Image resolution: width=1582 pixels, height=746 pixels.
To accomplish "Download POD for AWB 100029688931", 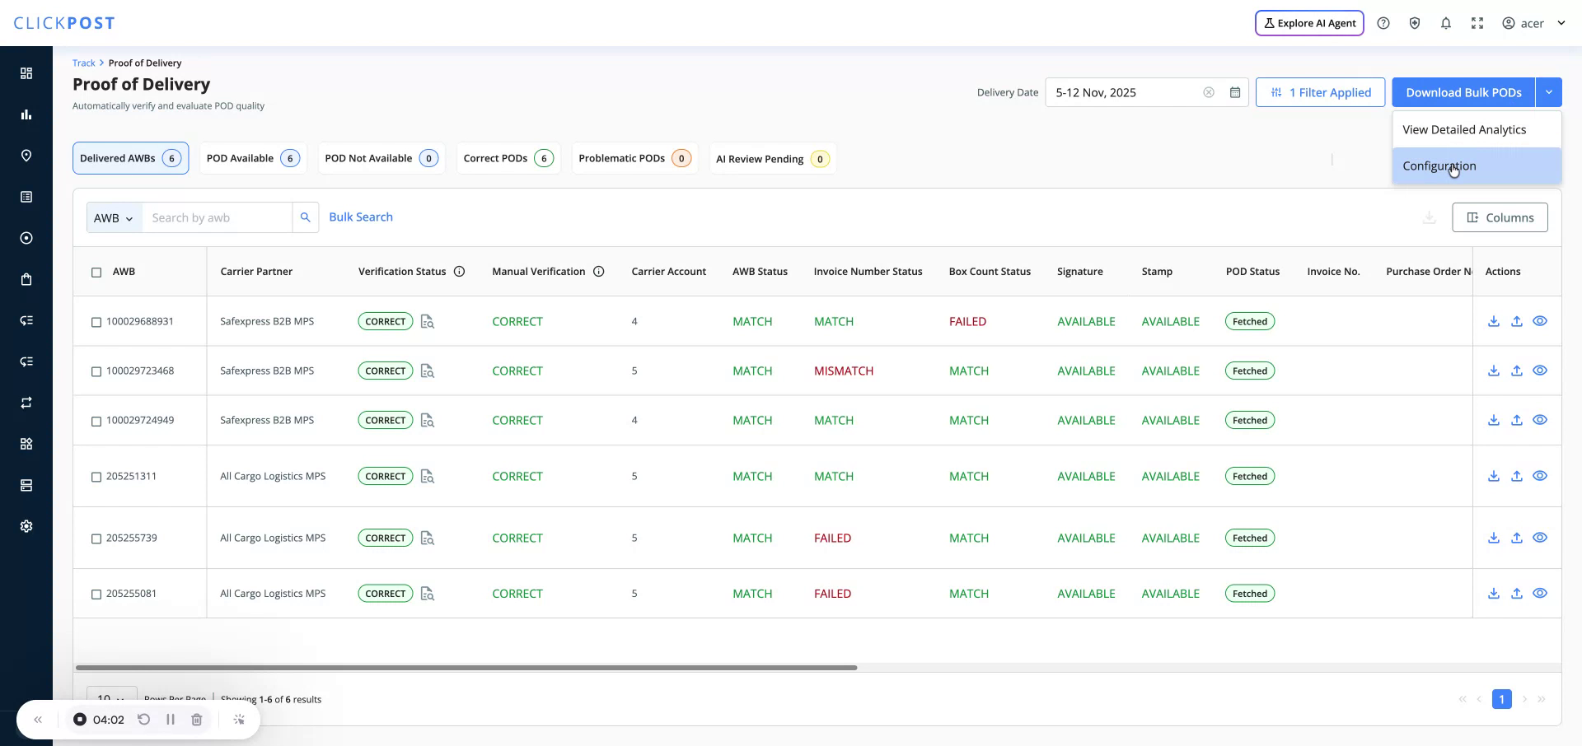I will click(x=1493, y=321).
